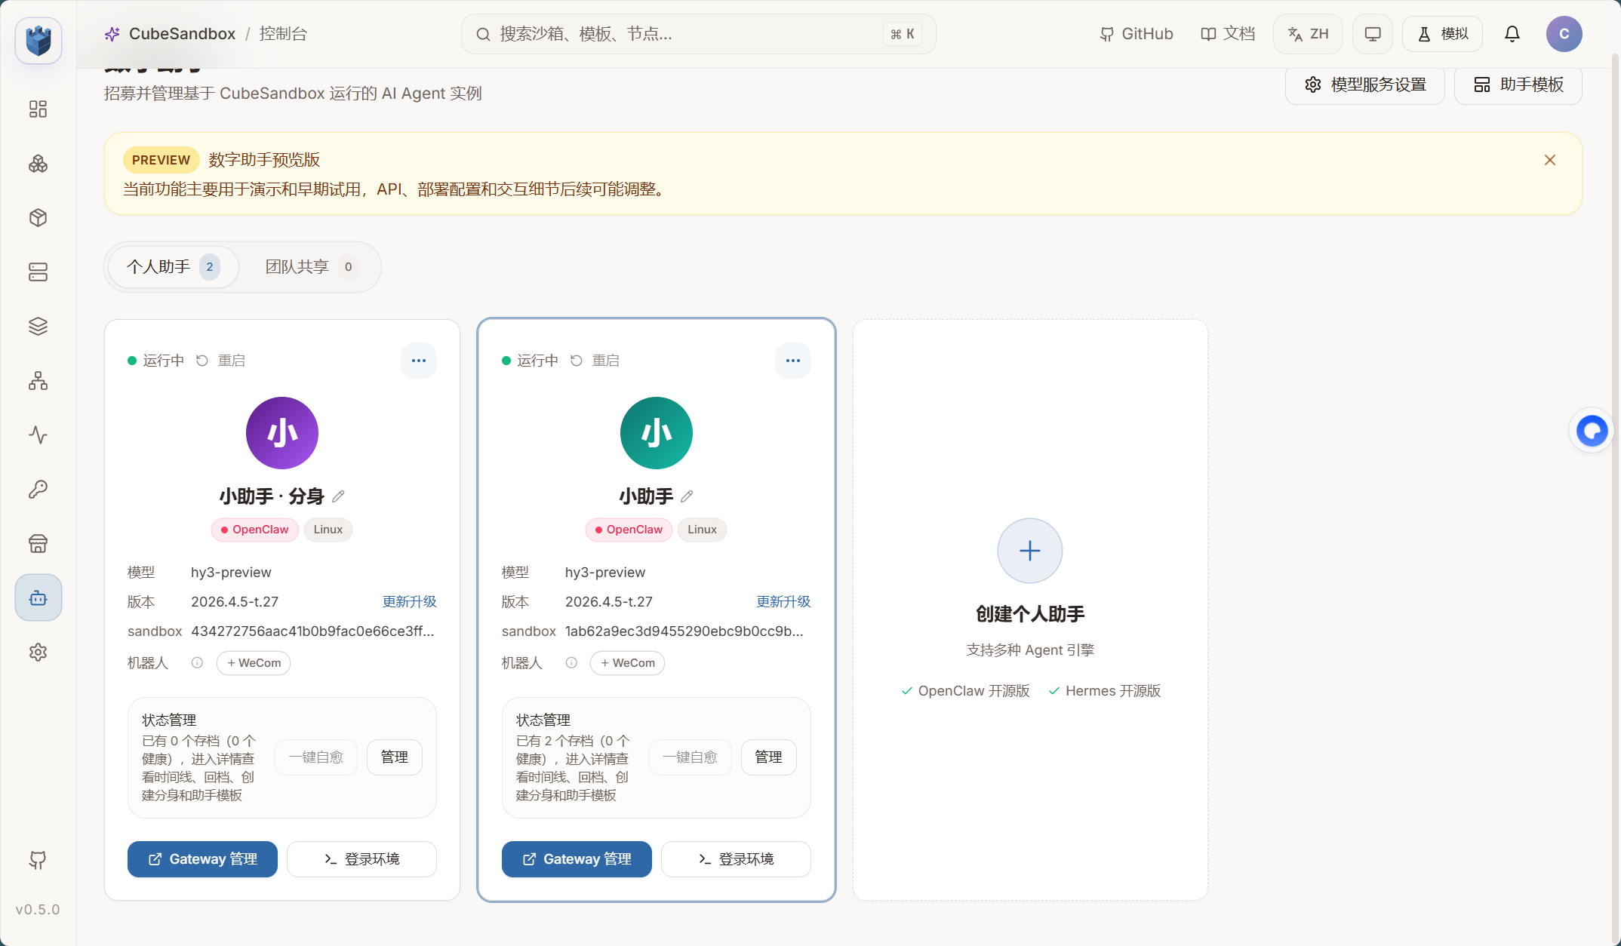Click CubeSandbox breadcrumb title
Viewport: 1621px width, 946px height.
point(182,34)
